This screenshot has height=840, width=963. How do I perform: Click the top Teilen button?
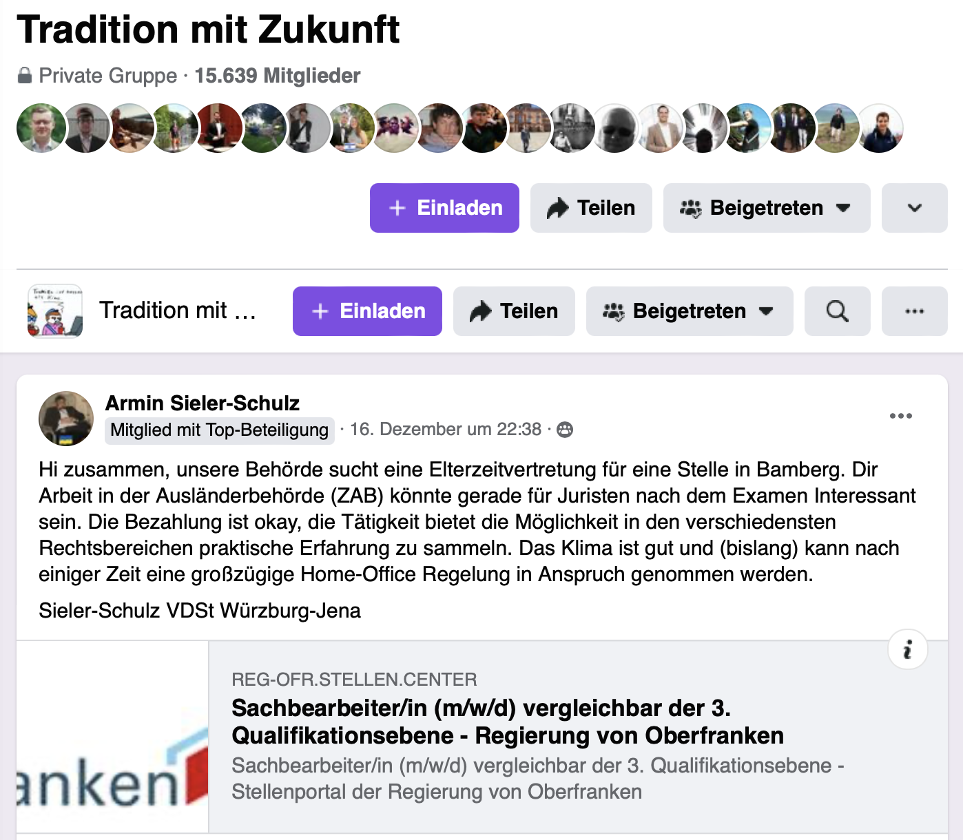[591, 208]
